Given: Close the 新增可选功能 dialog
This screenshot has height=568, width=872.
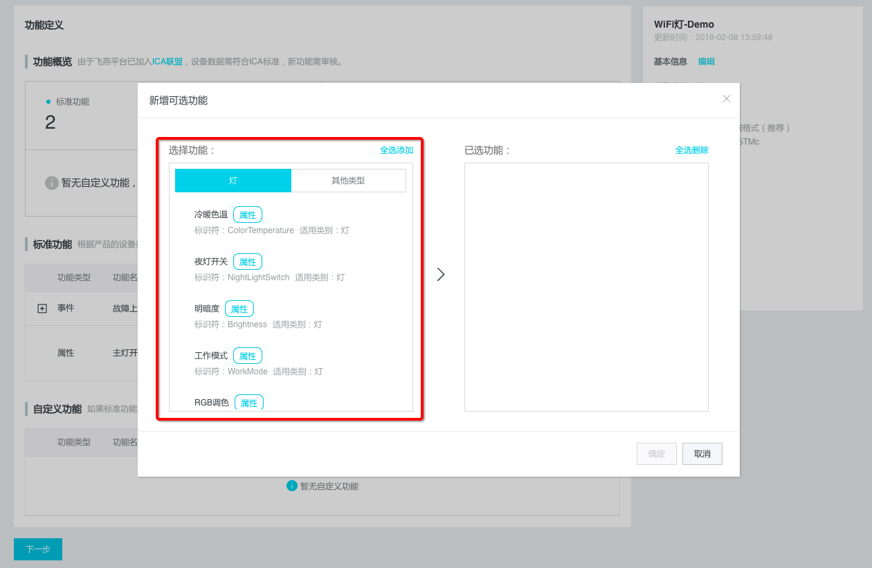Looking at the screenshot, I should tap(726, 99).
